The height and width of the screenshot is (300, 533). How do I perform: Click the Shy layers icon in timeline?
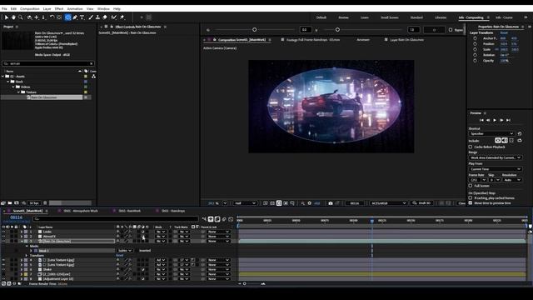click(x=211, y=219)
